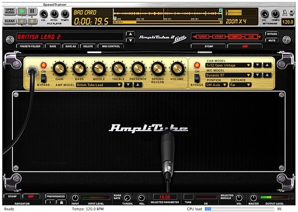Click the amp ON indicator light

(44, 65)
